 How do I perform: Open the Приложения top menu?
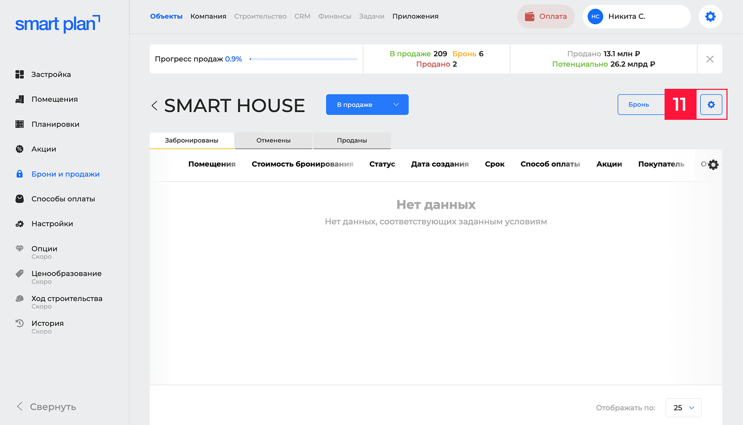(x=415, y=17)
